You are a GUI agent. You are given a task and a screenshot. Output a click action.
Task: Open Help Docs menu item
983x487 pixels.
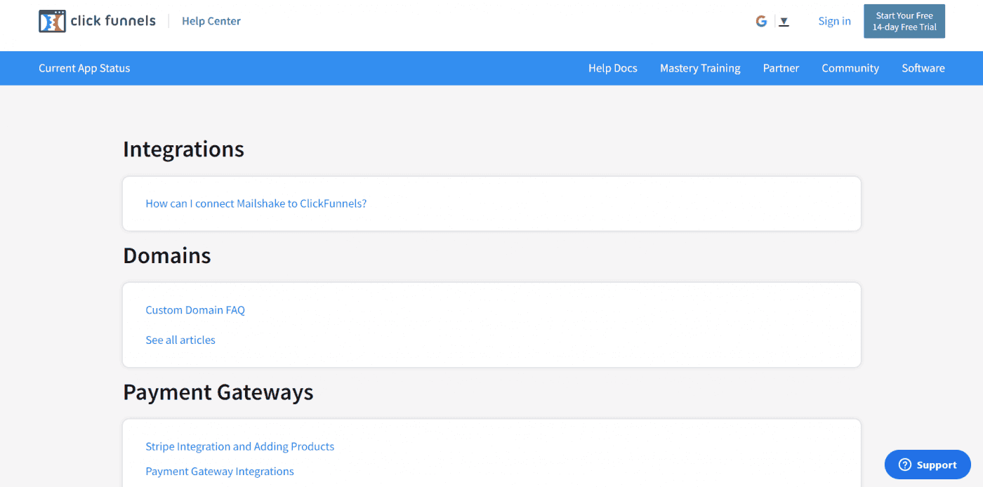613,68
